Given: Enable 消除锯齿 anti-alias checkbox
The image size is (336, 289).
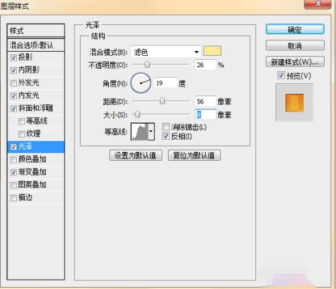Looking at the screenshot, I should point(166,127).
